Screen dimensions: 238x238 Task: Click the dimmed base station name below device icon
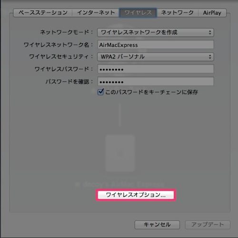[120, 184]
